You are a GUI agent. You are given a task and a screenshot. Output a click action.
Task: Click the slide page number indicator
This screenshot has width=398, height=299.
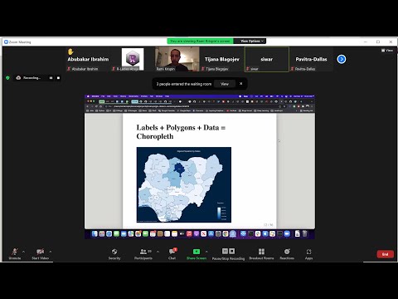pos(268,225)
